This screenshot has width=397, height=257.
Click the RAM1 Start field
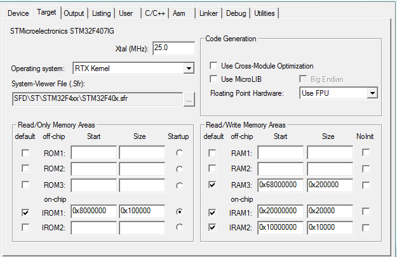tap(281, 152)
